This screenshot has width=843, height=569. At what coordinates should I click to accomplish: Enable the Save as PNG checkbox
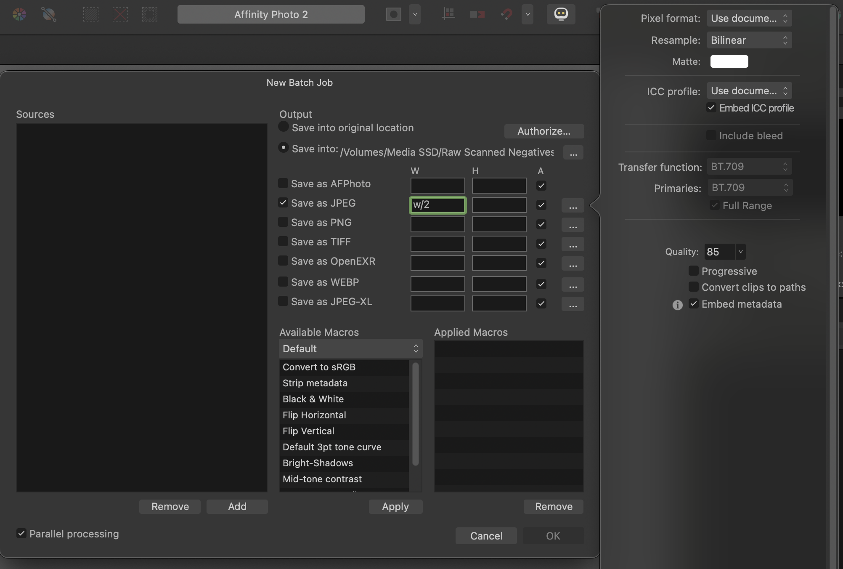click(283, 222)
